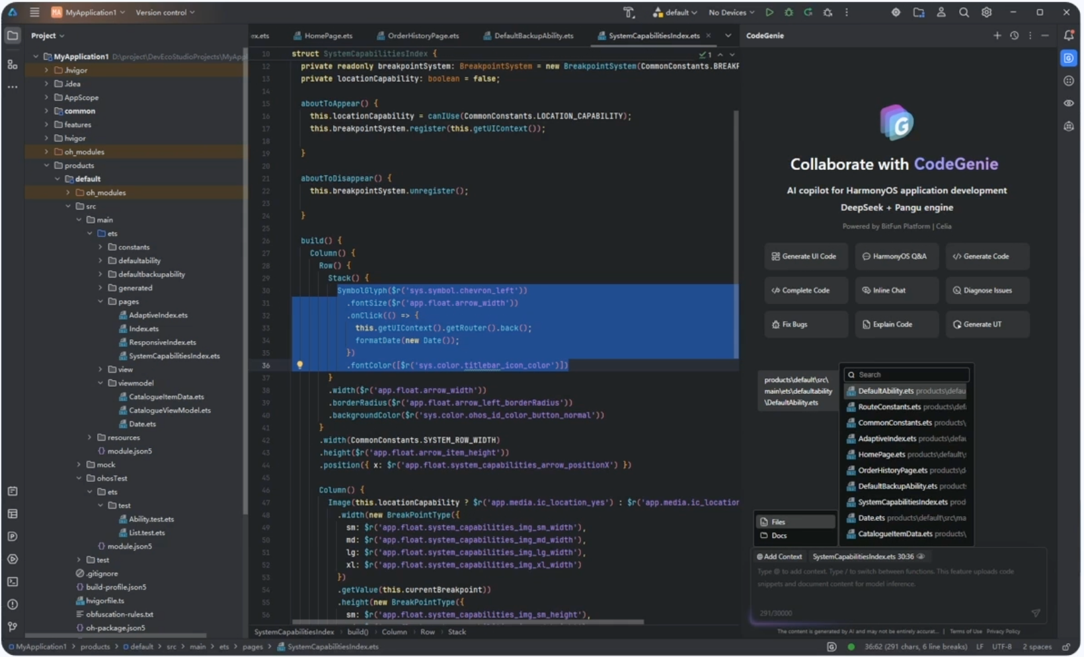Image resolution: width=1084 pixels, height=657 pixels.
Task: Open the toolbar more actions kebab
Action: [x=847, y=13]
